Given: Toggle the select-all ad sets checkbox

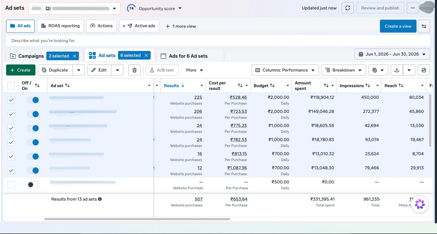Looking at the screenshot, I should 11,86.
